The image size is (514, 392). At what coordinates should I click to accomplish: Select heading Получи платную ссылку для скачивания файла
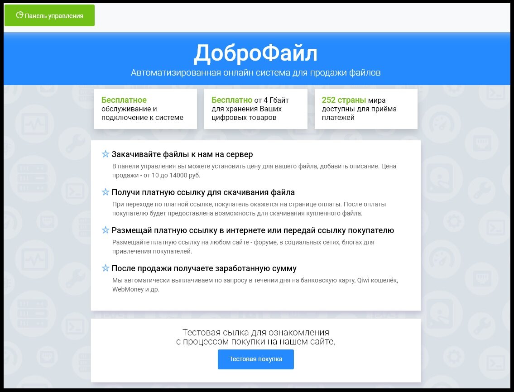[x=203, y=192]
